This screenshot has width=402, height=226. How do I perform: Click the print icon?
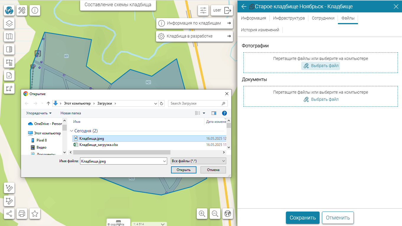pyautogui.click(x=22, y=214)
